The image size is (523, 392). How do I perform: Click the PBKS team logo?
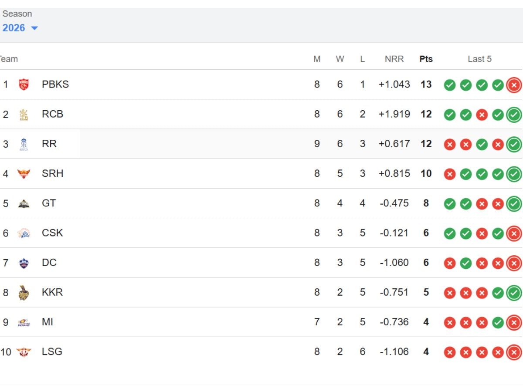tap(24, 84)
